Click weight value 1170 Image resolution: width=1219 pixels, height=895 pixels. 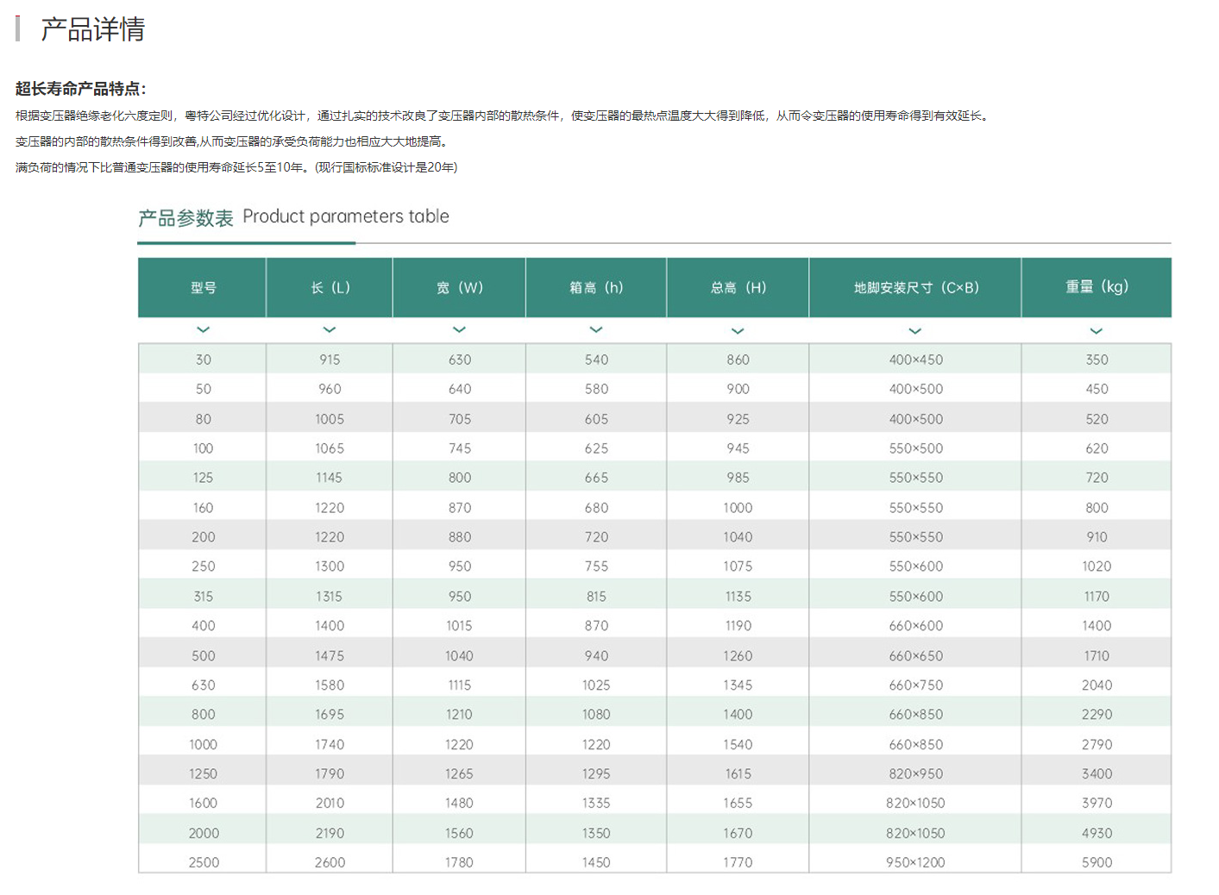click(x=1096, y=597)
